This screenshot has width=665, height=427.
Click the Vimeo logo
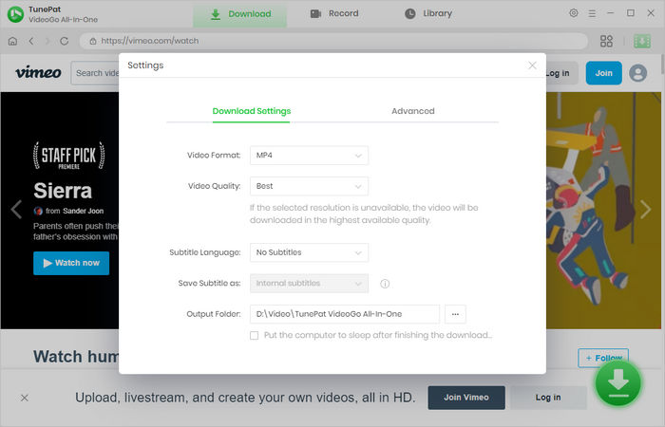tap(38, 72)
